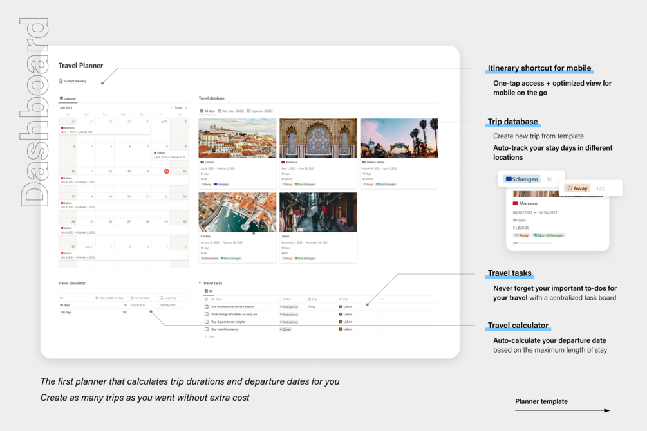Click the Stay days [2022] board icon
Image resolution: width=647 pixels, height=431 pixels.
pos(220,111)
